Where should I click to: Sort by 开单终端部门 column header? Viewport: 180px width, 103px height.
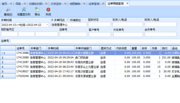87,48
